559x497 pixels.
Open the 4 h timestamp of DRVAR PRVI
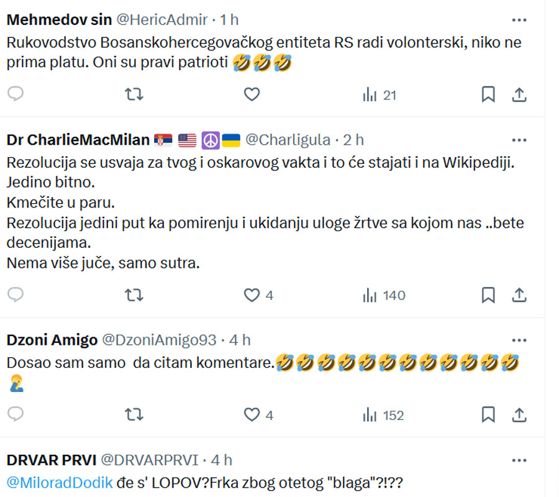click(x=221, y=460)
